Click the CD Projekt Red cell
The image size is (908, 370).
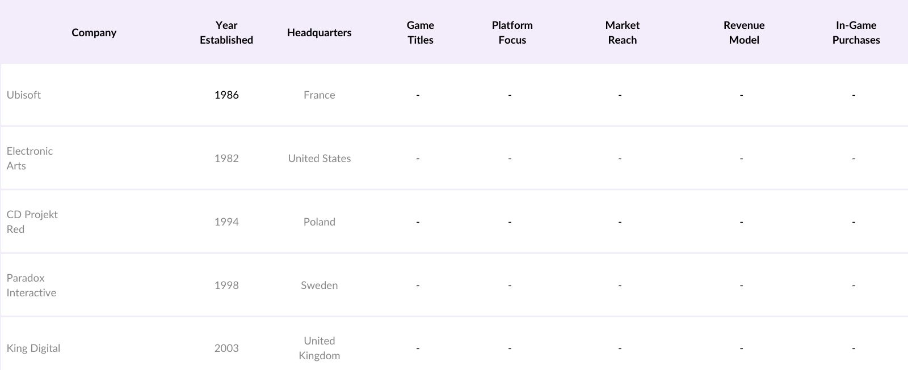(32, 222)
